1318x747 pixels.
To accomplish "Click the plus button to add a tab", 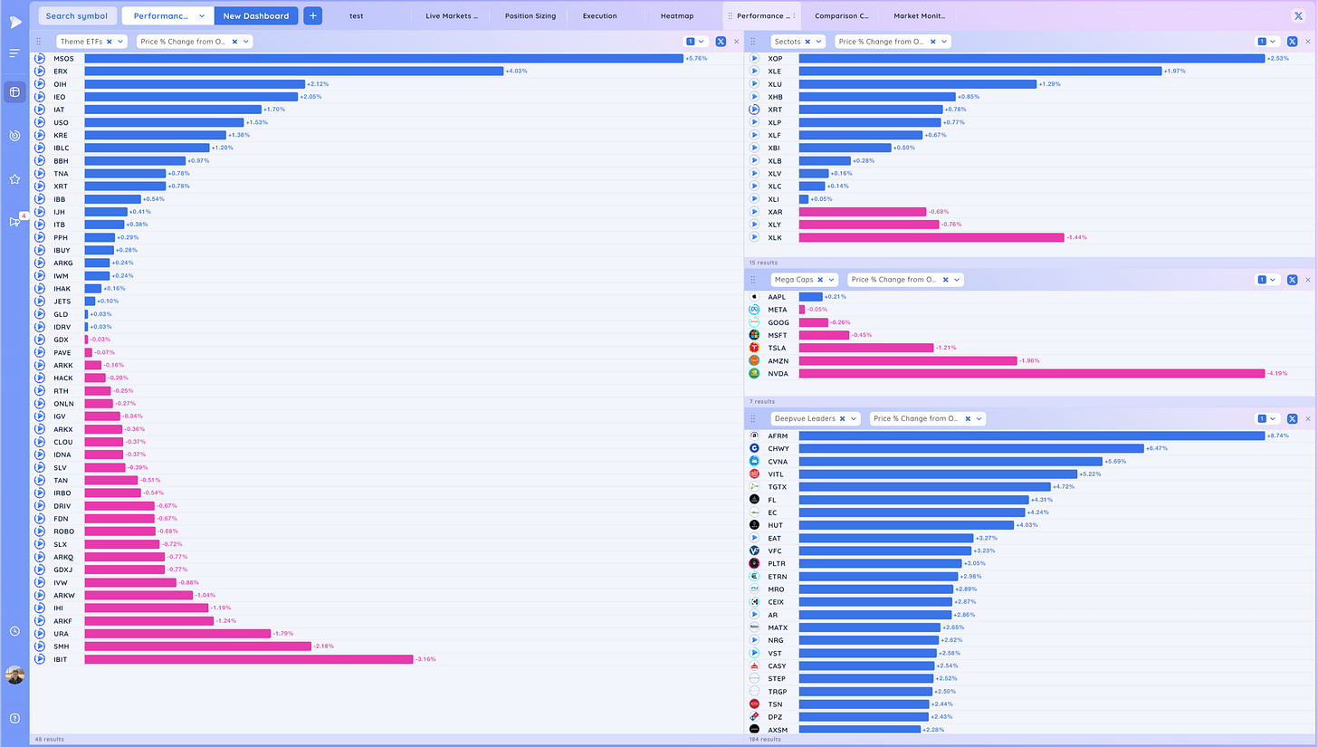I will 312,15.
